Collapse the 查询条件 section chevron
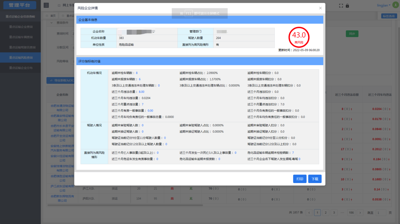Image resolution: width=400 pixels, height=224 pixels. coord(52,23)
